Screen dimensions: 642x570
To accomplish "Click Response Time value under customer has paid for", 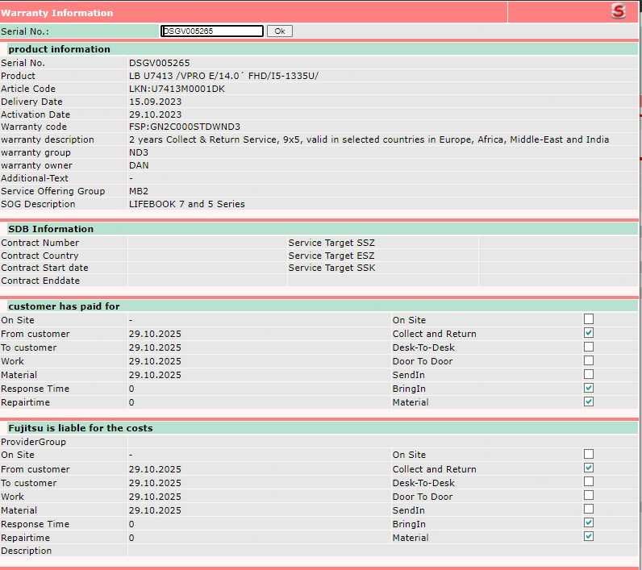I will [131, 389].
